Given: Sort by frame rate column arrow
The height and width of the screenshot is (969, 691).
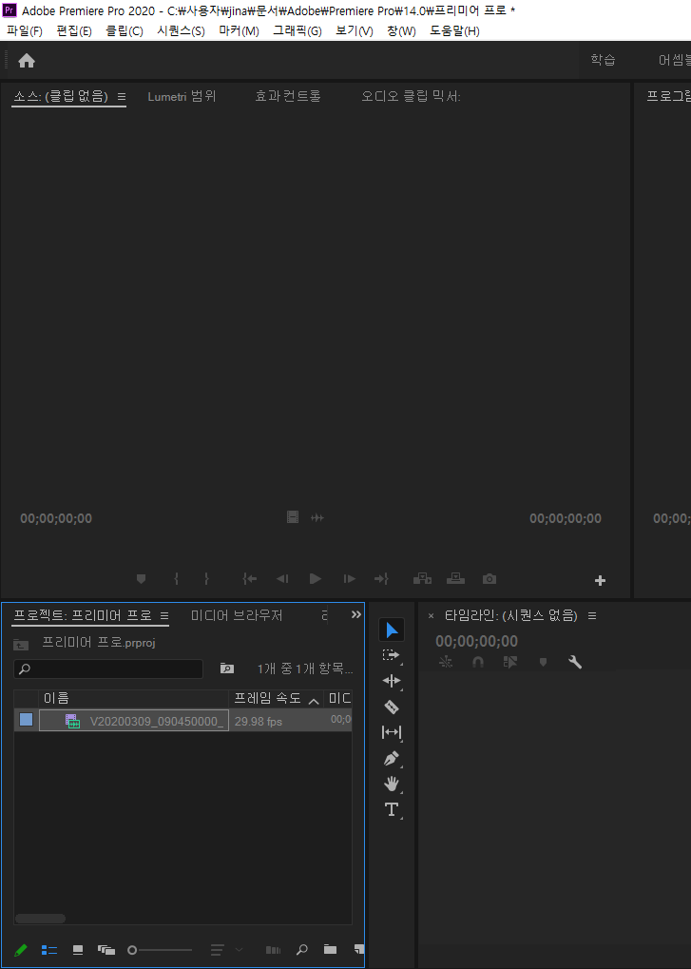Looking at the screenshot, I should (x=314, y=701).
